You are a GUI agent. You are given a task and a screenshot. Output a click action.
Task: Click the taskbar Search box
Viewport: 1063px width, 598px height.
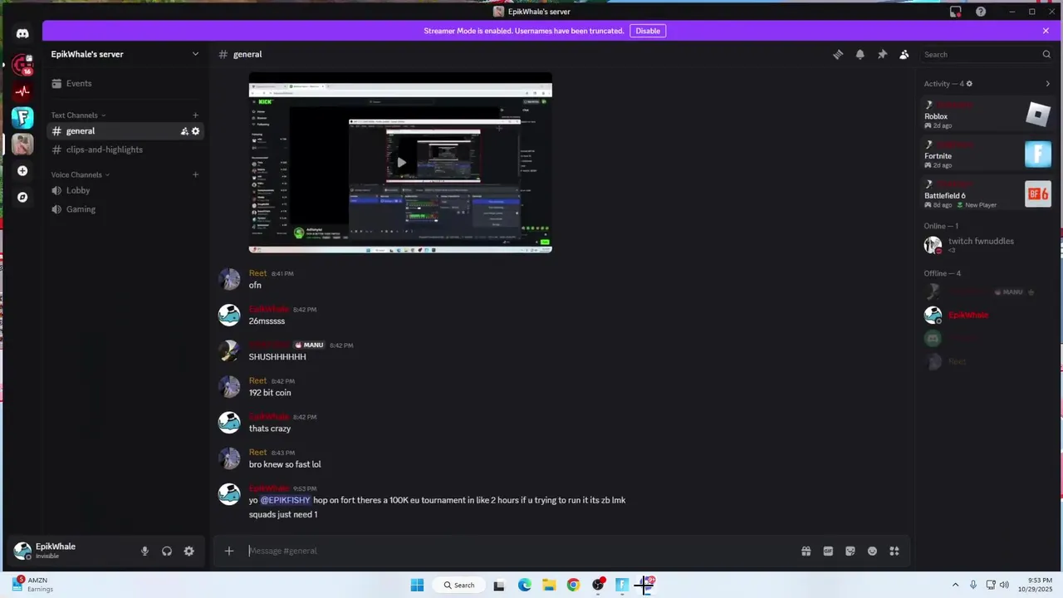point(459,585)
